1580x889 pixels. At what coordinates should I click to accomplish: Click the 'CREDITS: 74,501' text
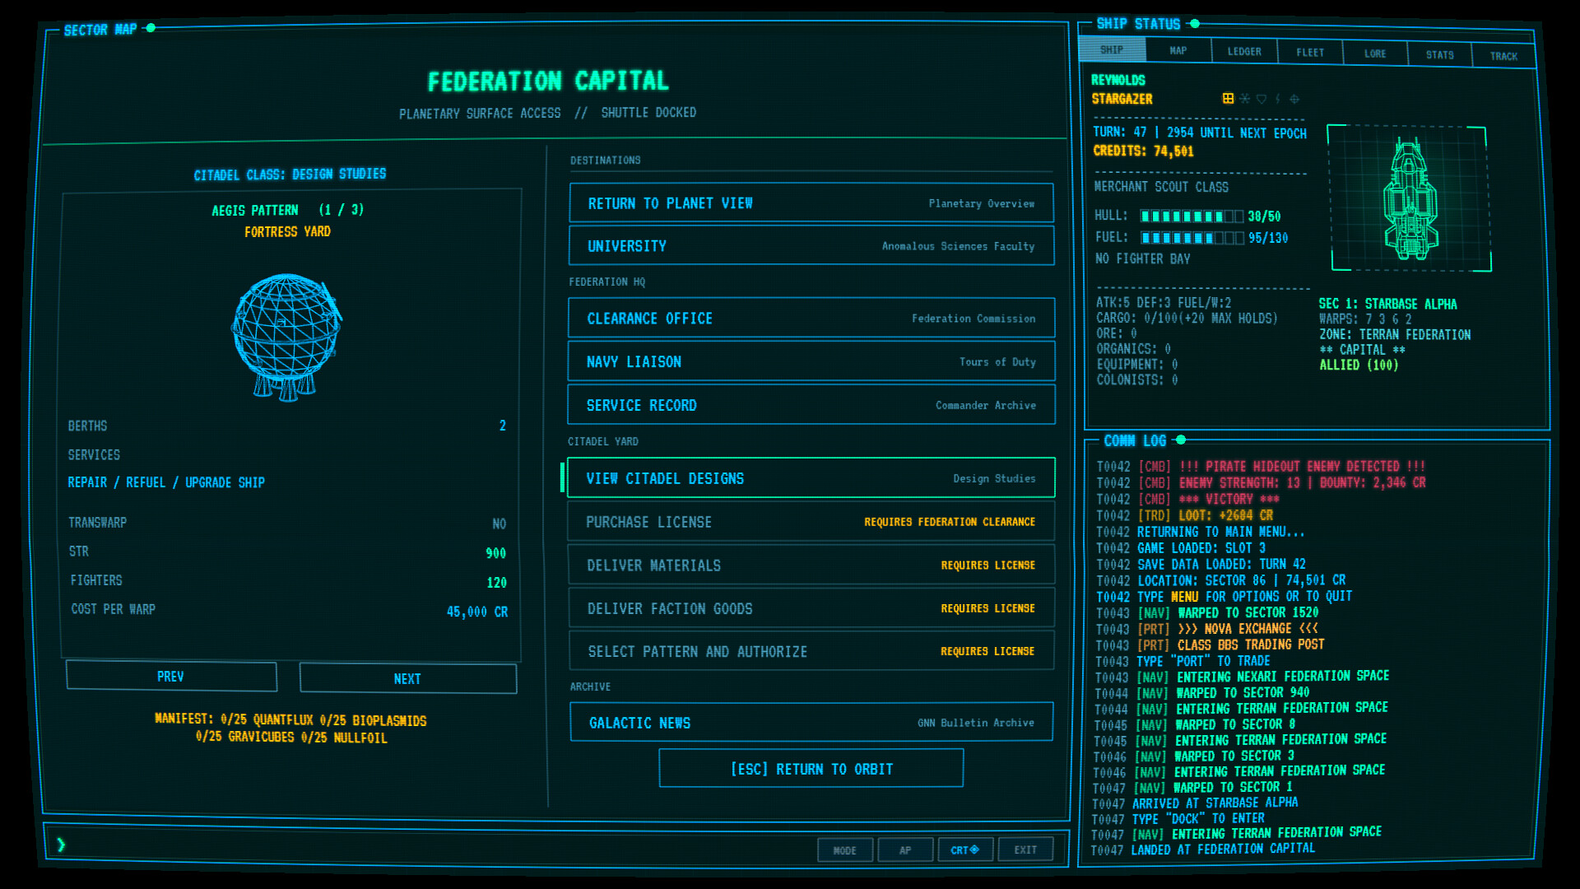pyautogui.click(x=1143, y=151)
